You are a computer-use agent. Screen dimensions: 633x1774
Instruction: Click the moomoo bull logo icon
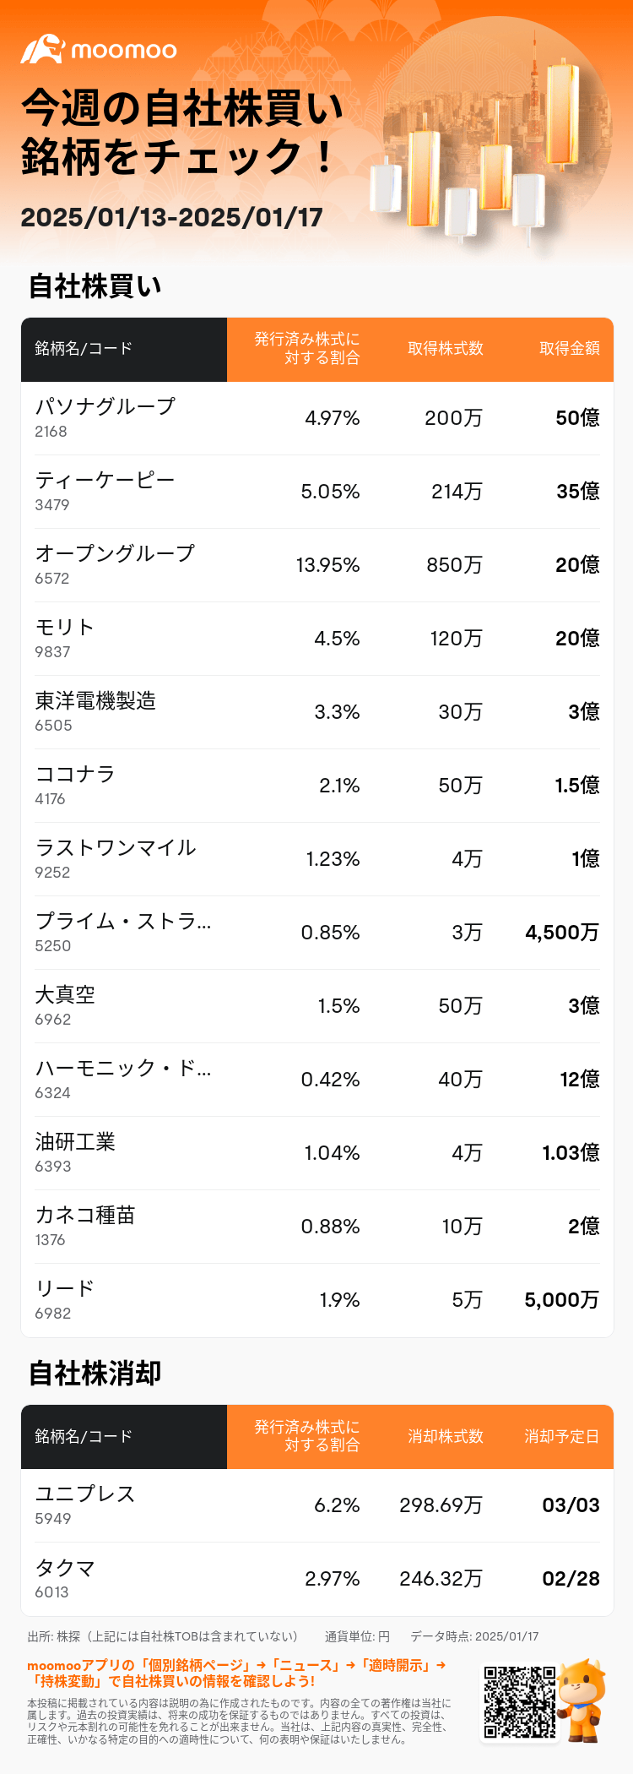pos(42,49)
